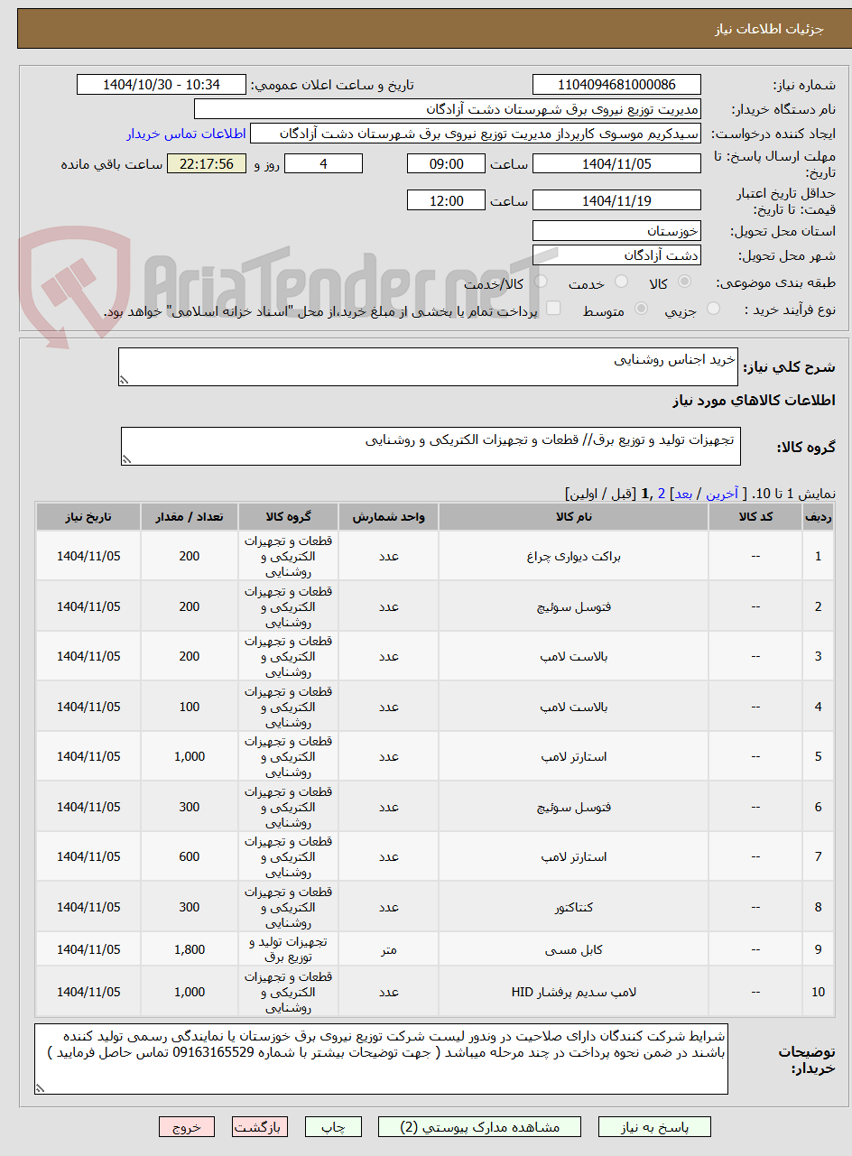The image size is (852, 1156).
Task: Click the بازگشت button
Action: 260,1127
